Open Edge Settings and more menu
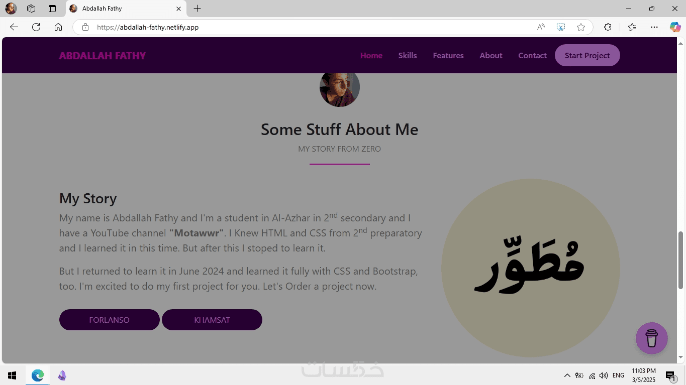The image size is (686, 385). click(654, 27)
